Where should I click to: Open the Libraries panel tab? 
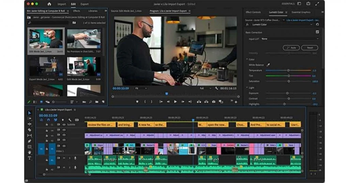pyautogui.click(x=93, y=11)
